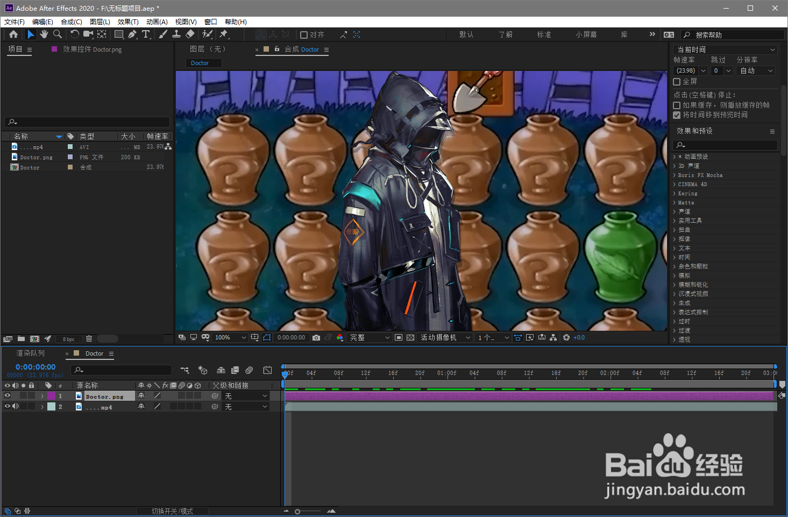788x517 pixels.
Task: Click the purple label color of Doctor.png layer
Action: click(51, 396)
